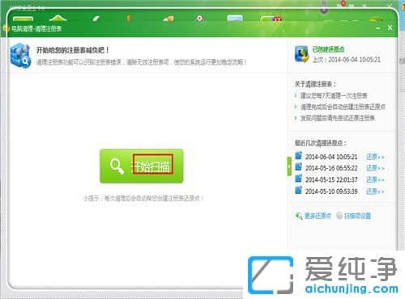Click the 小提示 hint text below scan button
The width and height of the screenshot is (405, 299).
click(143, 198)
